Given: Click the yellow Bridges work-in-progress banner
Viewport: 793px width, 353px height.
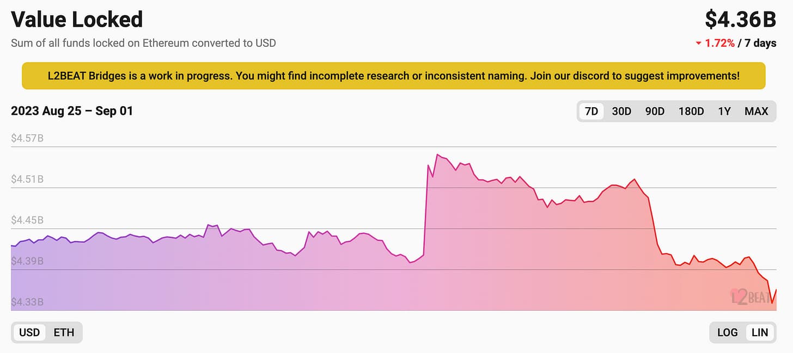Looking at the screenshot, I should click(393, 76).
